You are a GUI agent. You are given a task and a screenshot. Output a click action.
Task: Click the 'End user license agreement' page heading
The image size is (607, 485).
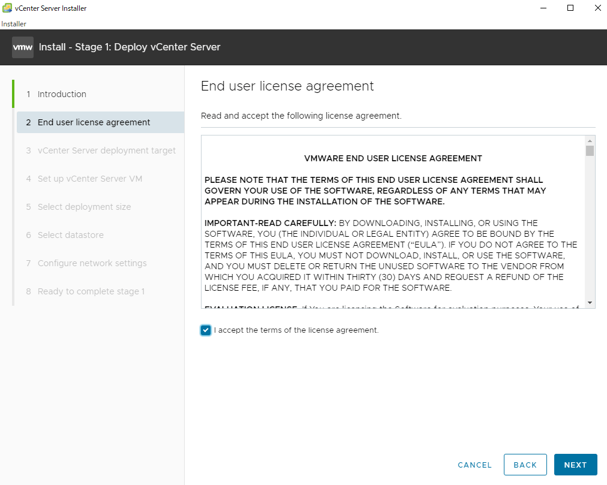(287, 86)
